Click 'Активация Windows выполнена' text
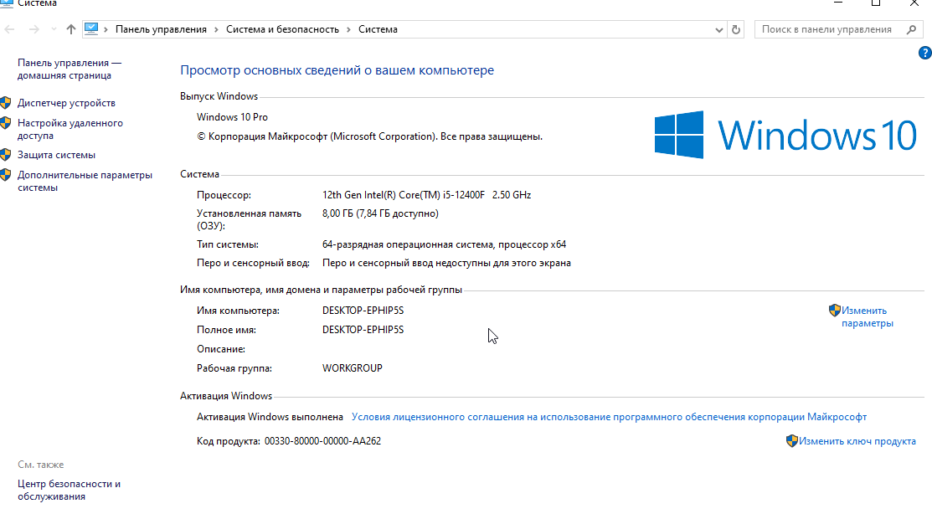Screen dimensions: 932x519 click(x=270, y=417)
